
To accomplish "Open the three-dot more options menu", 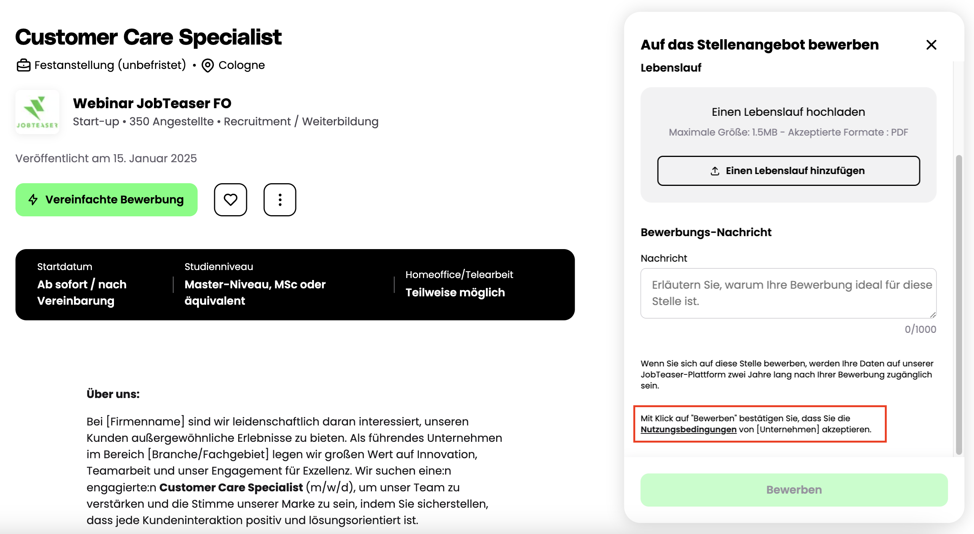I will click(280, 200).
